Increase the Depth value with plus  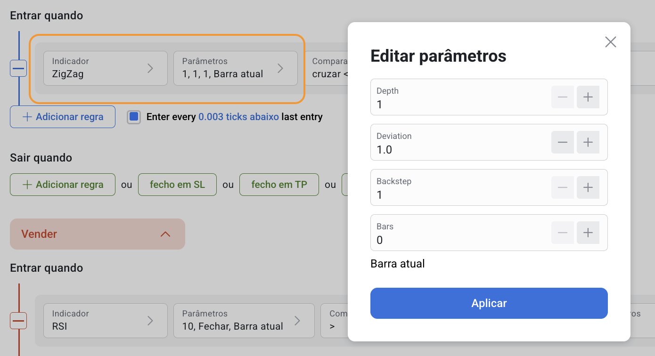coord(588,97)
